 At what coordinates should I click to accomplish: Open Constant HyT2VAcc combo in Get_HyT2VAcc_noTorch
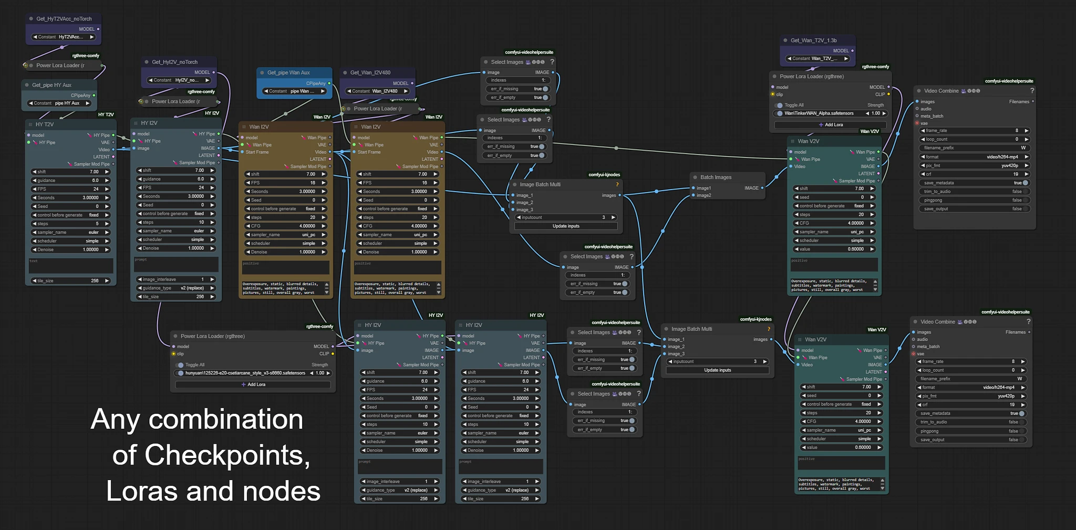point(64,37)
